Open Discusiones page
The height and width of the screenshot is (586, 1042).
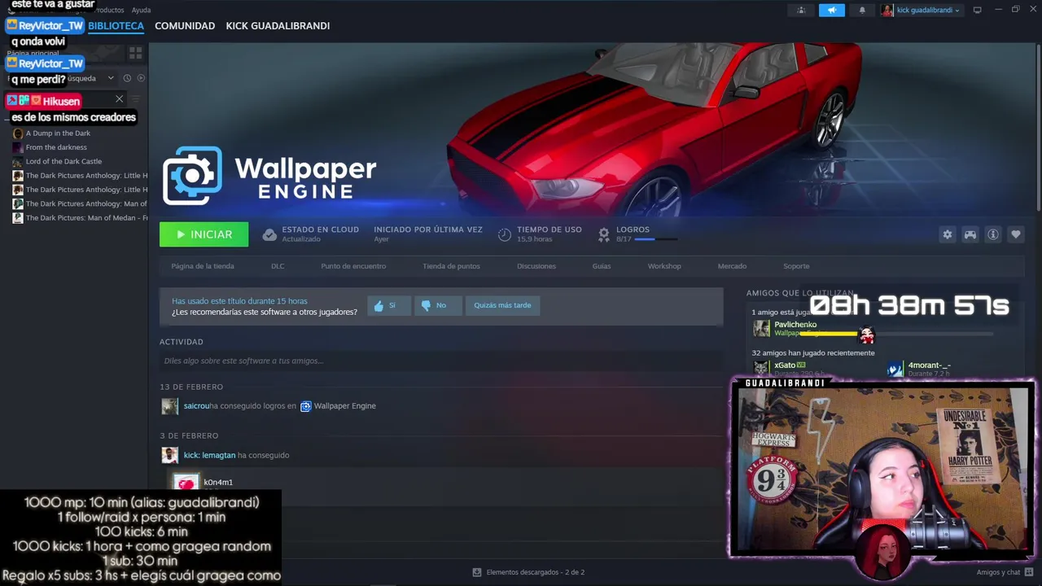(536, 266)
